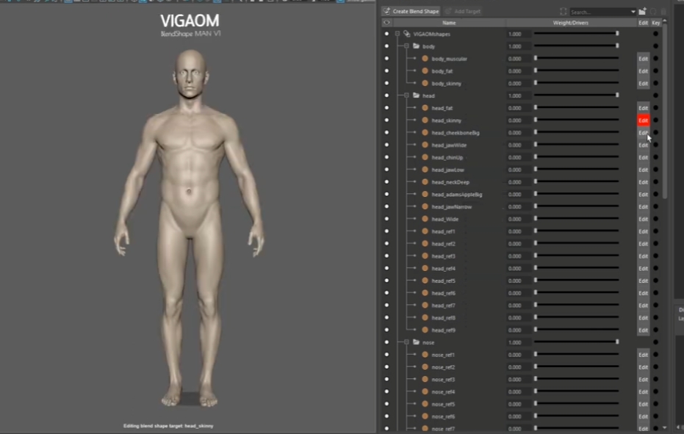
Task: Click the head_jawWide weight slider
Action: pos(576,145)
